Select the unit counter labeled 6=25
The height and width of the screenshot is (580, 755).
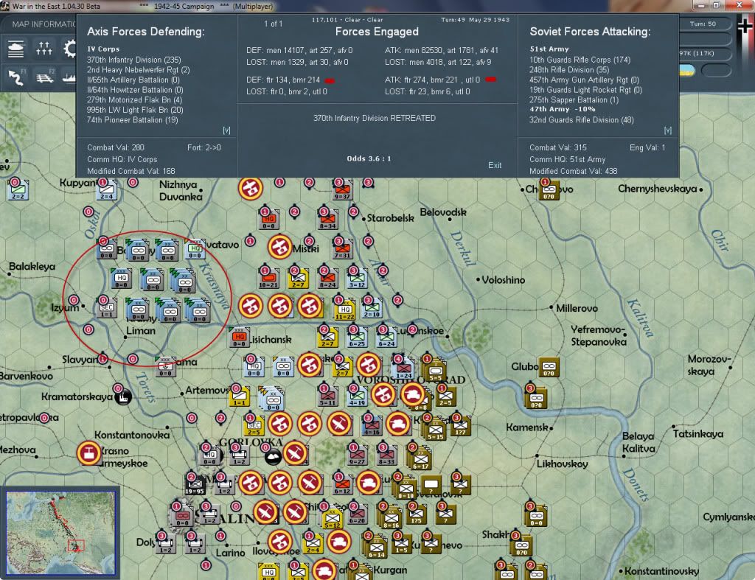tap(357, 338)
